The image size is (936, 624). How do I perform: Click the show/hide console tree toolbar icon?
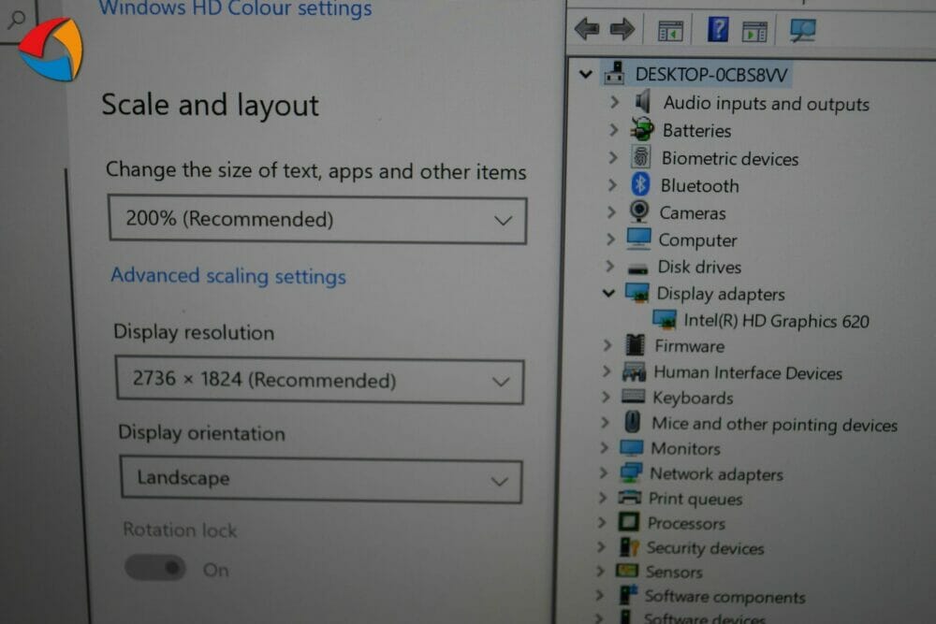670,31
